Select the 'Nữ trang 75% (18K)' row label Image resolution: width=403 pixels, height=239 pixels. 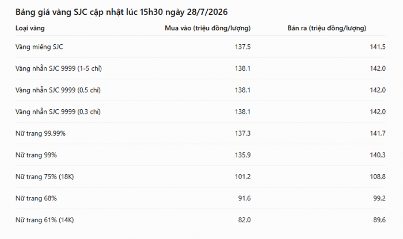45,177
